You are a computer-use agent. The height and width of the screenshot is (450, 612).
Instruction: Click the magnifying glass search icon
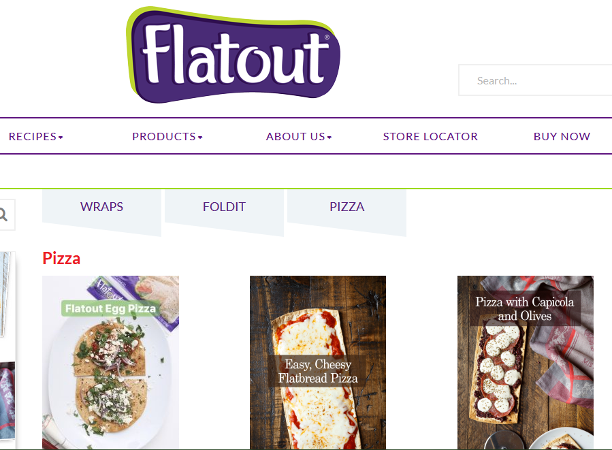4,214
